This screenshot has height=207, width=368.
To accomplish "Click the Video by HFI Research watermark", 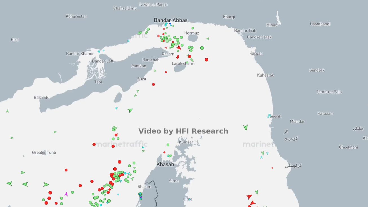I will [x=183, y=131].
